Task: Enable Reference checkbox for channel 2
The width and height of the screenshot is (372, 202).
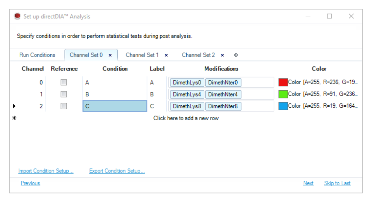Action: [63, 106]
